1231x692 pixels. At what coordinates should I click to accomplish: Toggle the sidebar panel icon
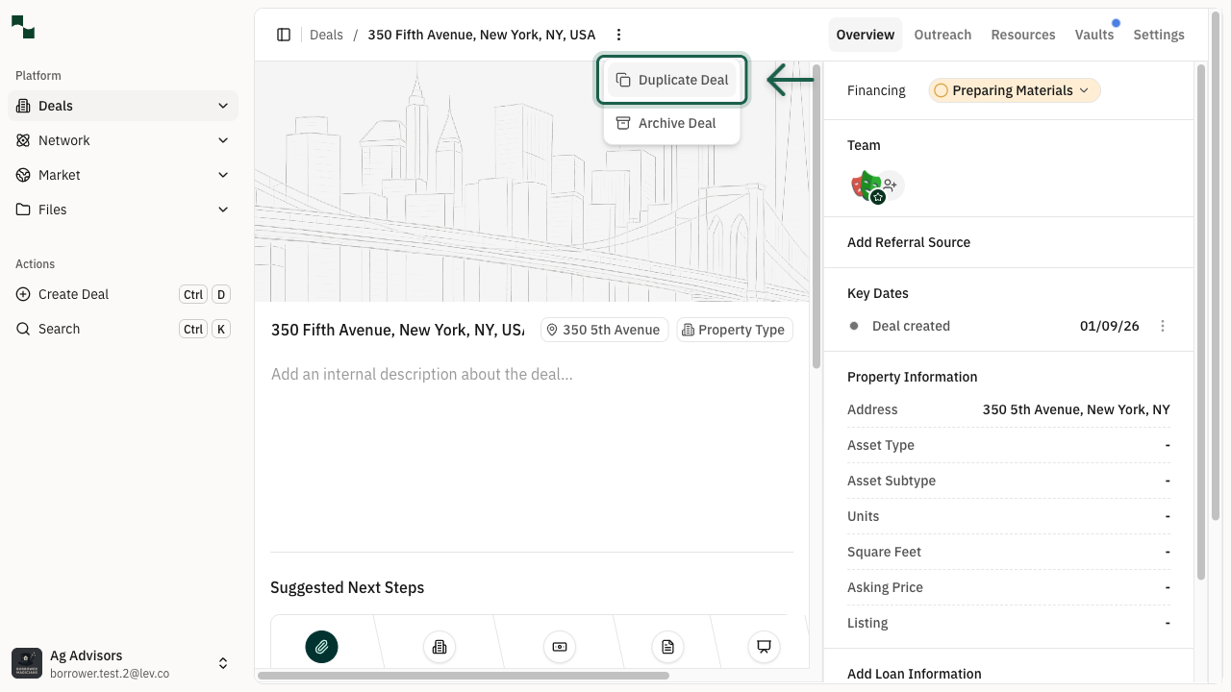(x=284, y=35)
